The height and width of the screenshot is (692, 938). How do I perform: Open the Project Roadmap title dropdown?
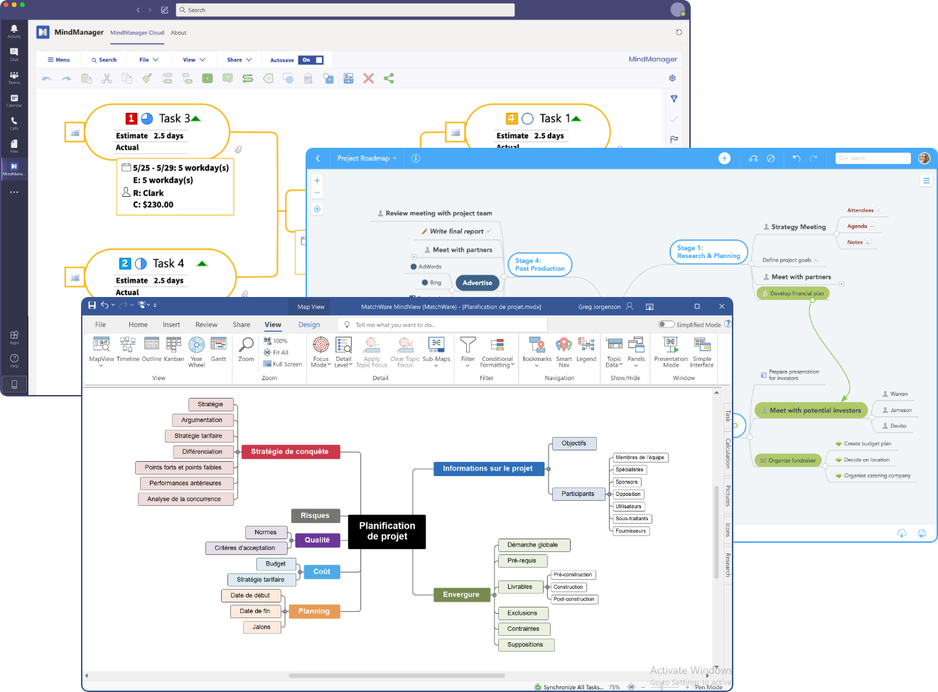[x=367, y=158]
